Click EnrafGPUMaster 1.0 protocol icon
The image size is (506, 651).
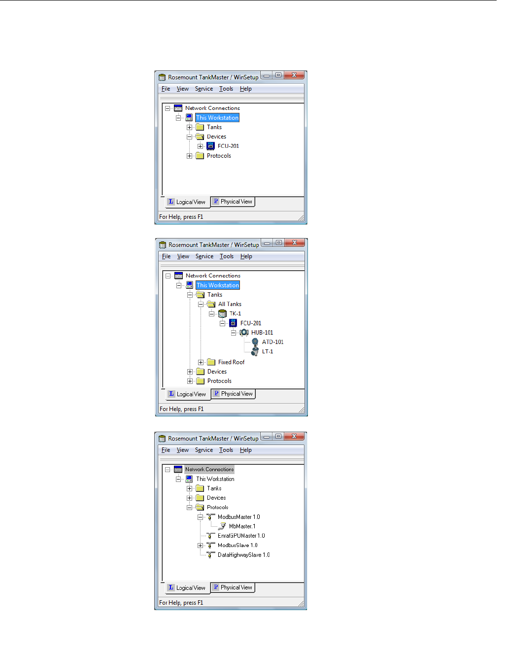pos(211,536)
